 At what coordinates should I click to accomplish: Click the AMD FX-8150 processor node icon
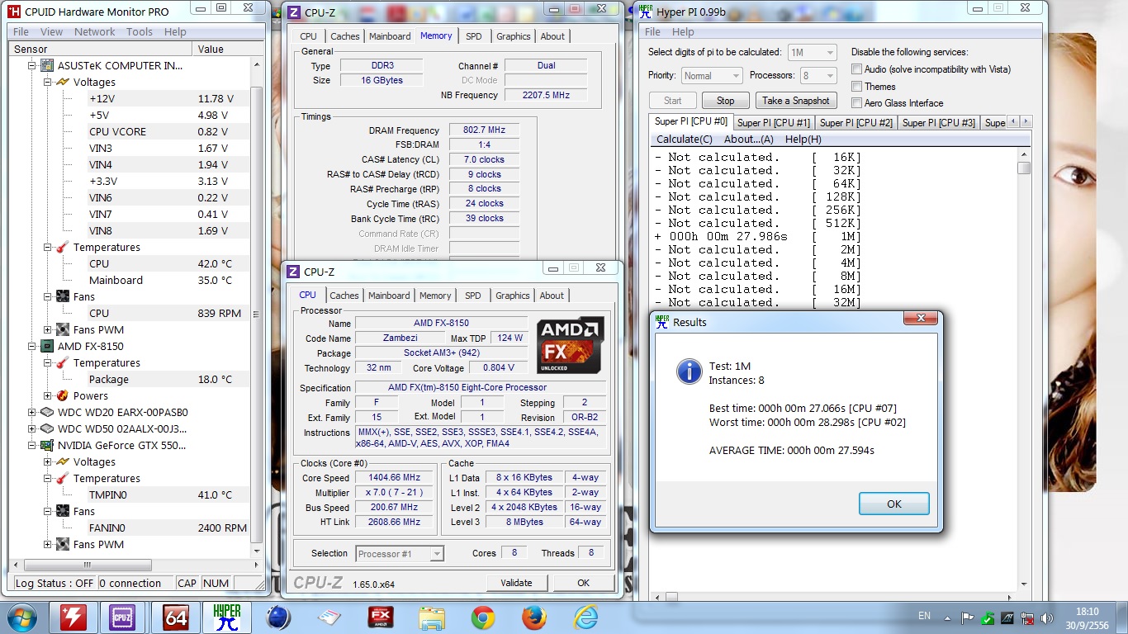(47, 346)
